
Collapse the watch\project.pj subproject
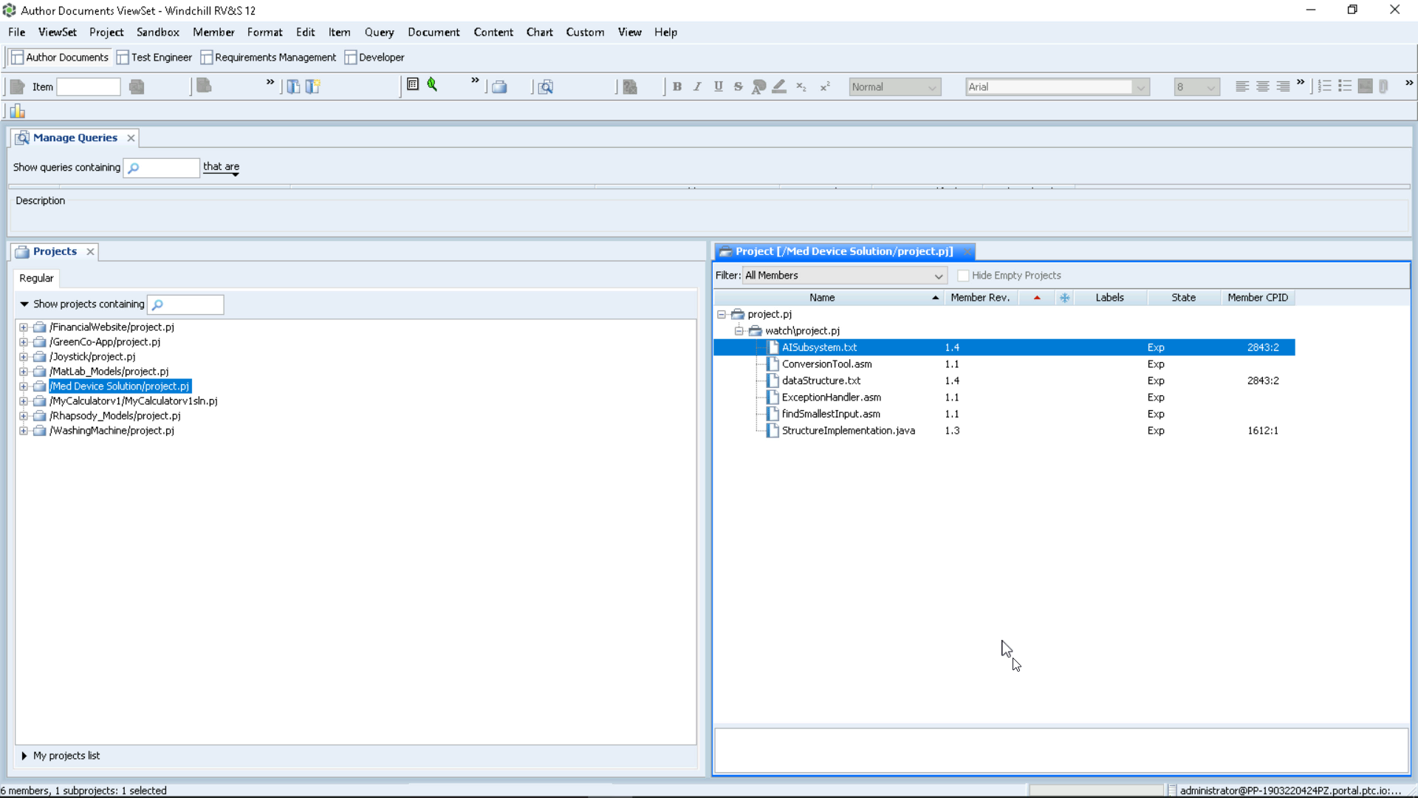[739, 331]
